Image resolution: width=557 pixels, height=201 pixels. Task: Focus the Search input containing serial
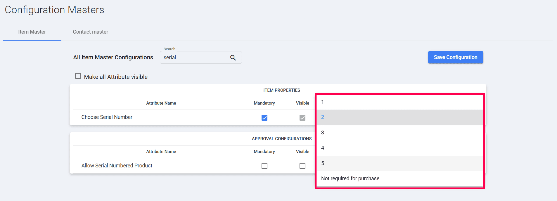pyautogui.click(x=194, y=58)
